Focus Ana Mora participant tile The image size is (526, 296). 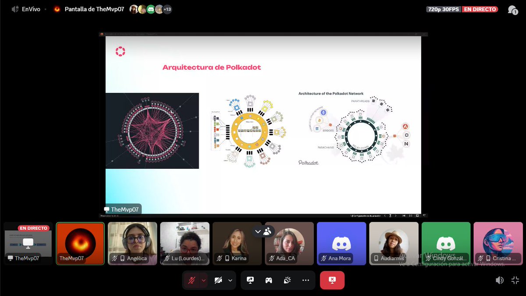(x=341, y=243)
